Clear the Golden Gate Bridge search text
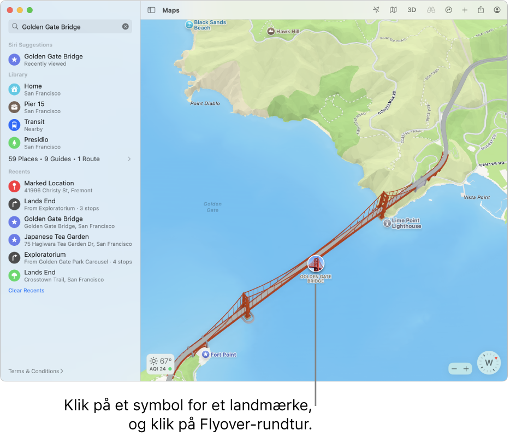Image resolution: width=510 pixels, height=436 pixels. pos(126,27)
